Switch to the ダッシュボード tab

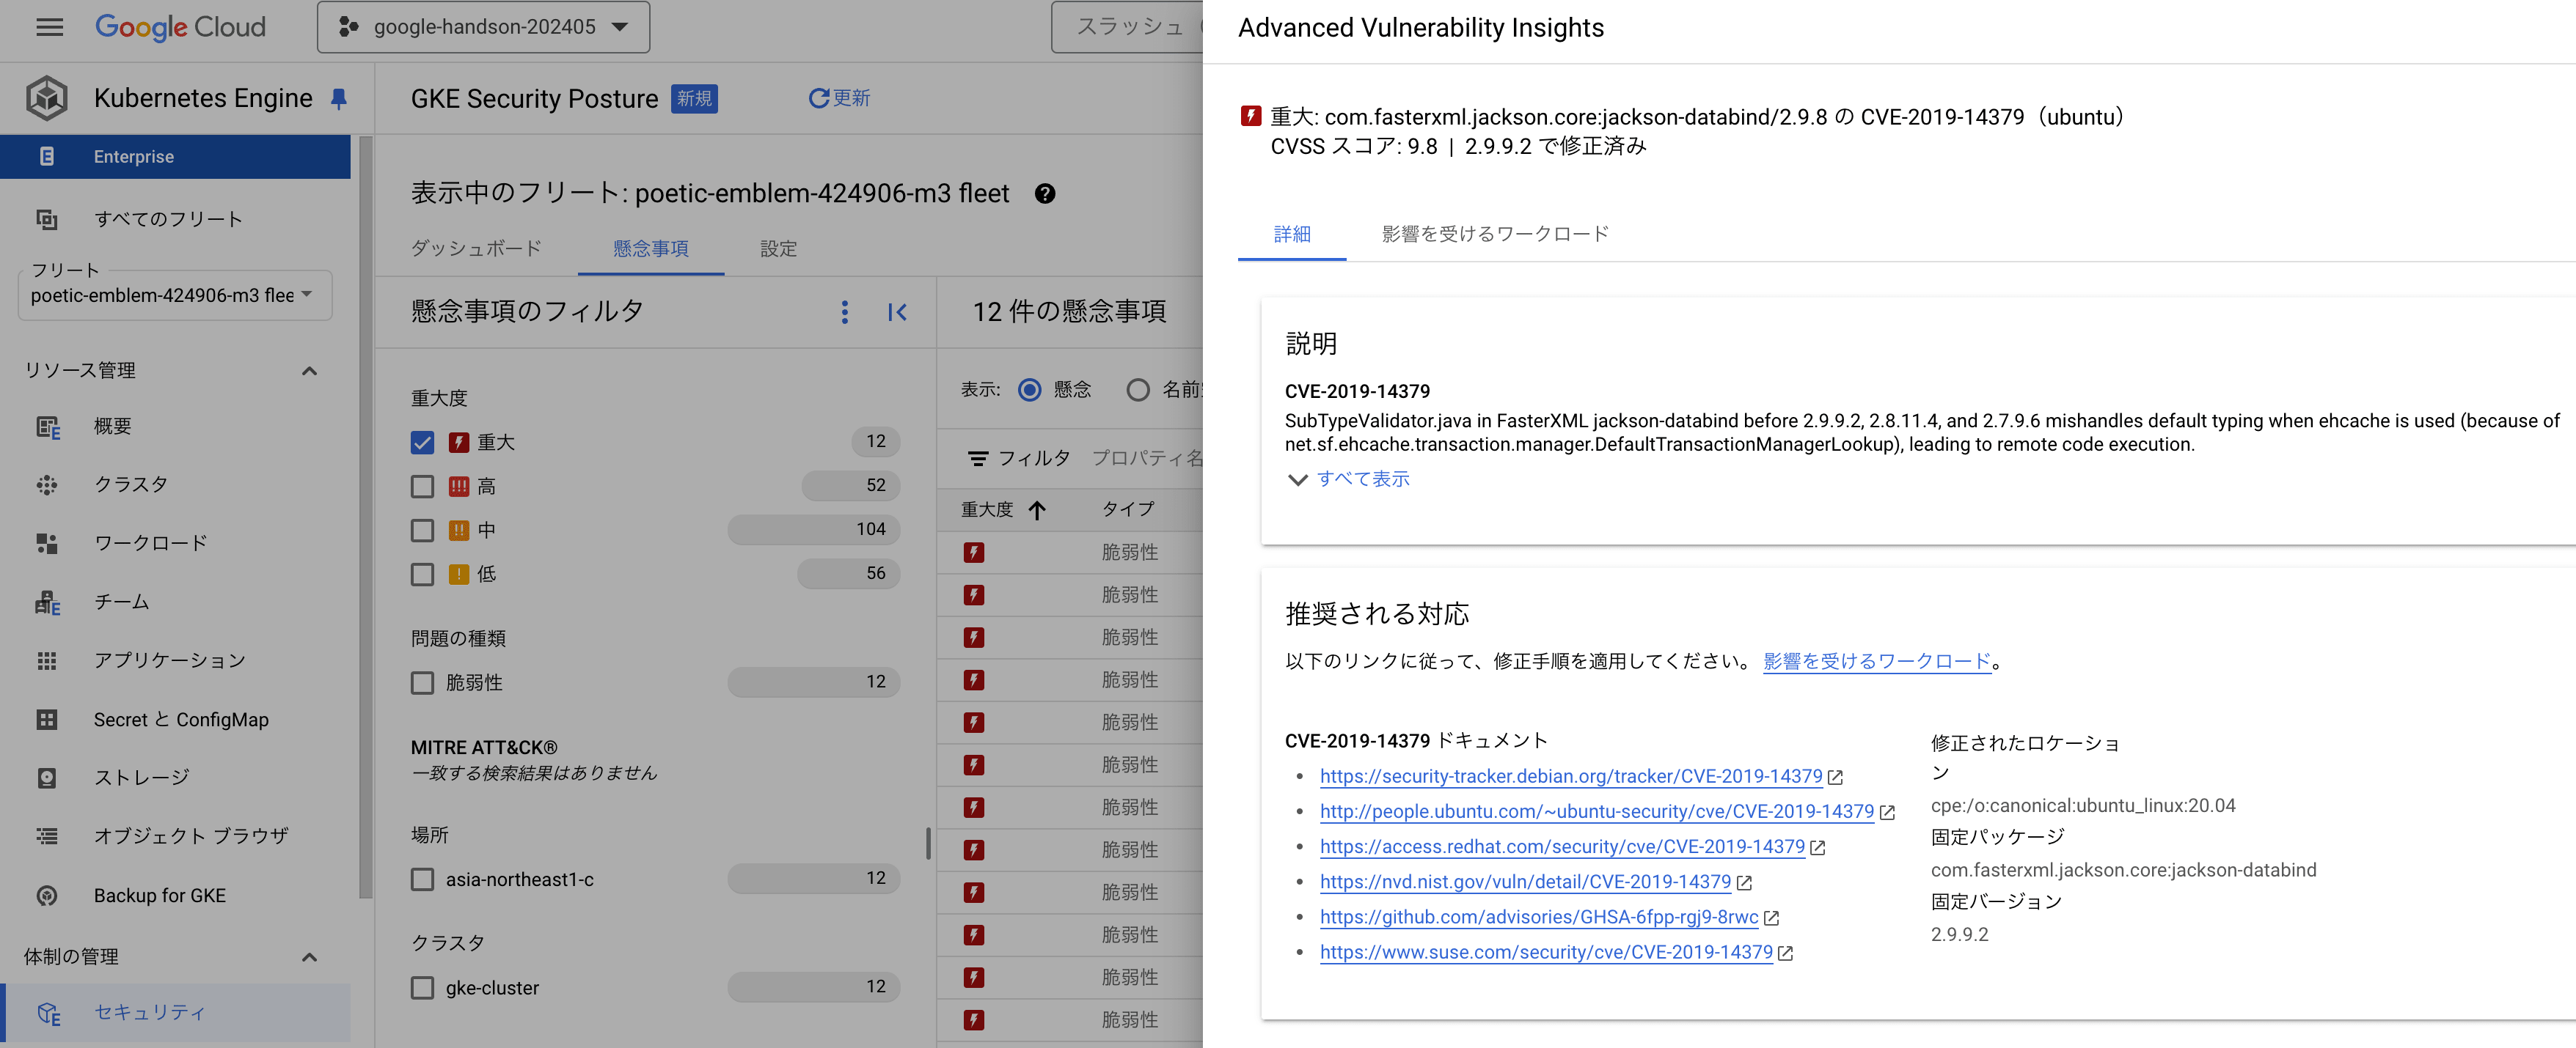click(476, 248)
